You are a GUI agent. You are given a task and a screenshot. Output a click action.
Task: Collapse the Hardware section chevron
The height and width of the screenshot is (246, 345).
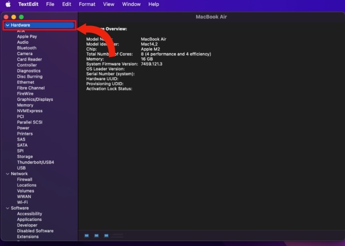(x=7, y=25)
